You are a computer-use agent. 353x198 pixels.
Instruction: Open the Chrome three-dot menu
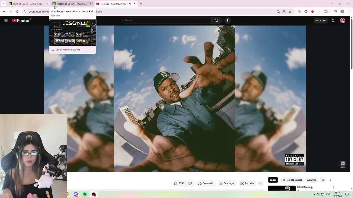(x=349, y=12)
